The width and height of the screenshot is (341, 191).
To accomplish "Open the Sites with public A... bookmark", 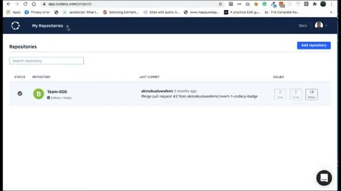I will [161, 12].
